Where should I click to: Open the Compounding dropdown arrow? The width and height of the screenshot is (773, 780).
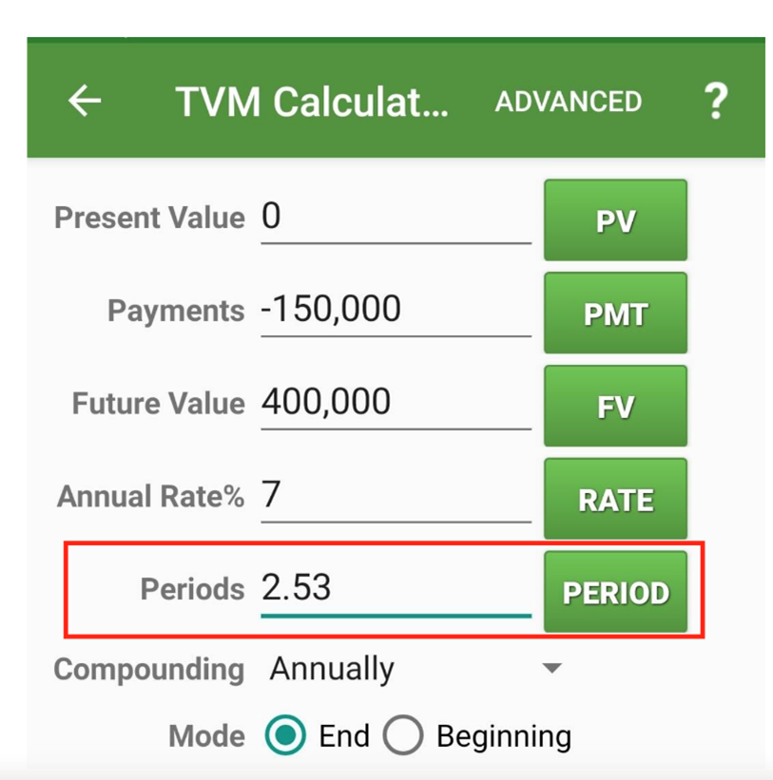(552, 668)
